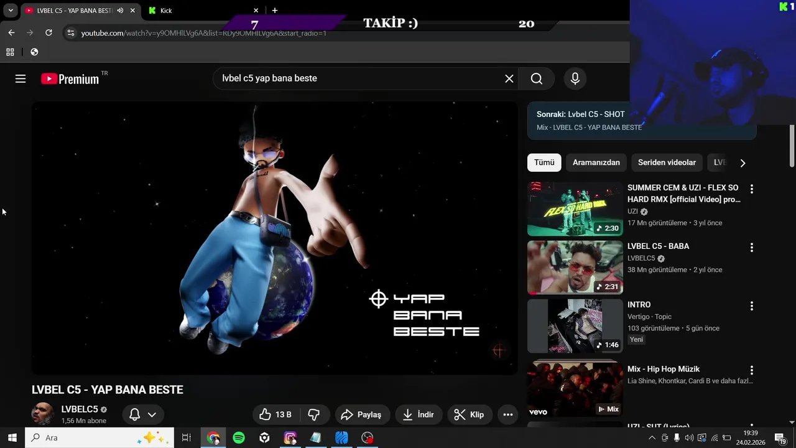The image size is (796, 448).
Task: Like the video with 13 B likes
Action: click(x=276, y=414)
